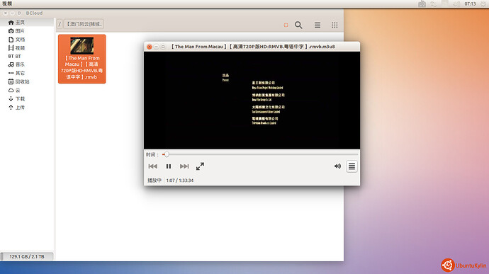Click the root slash path button
The height and width of the screenshot is (274, 489).
pos(60,24)
